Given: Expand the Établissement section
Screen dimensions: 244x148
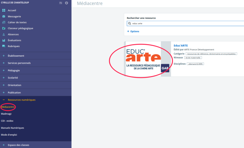Looking at the screenshot, I should [x=16, y=56].
